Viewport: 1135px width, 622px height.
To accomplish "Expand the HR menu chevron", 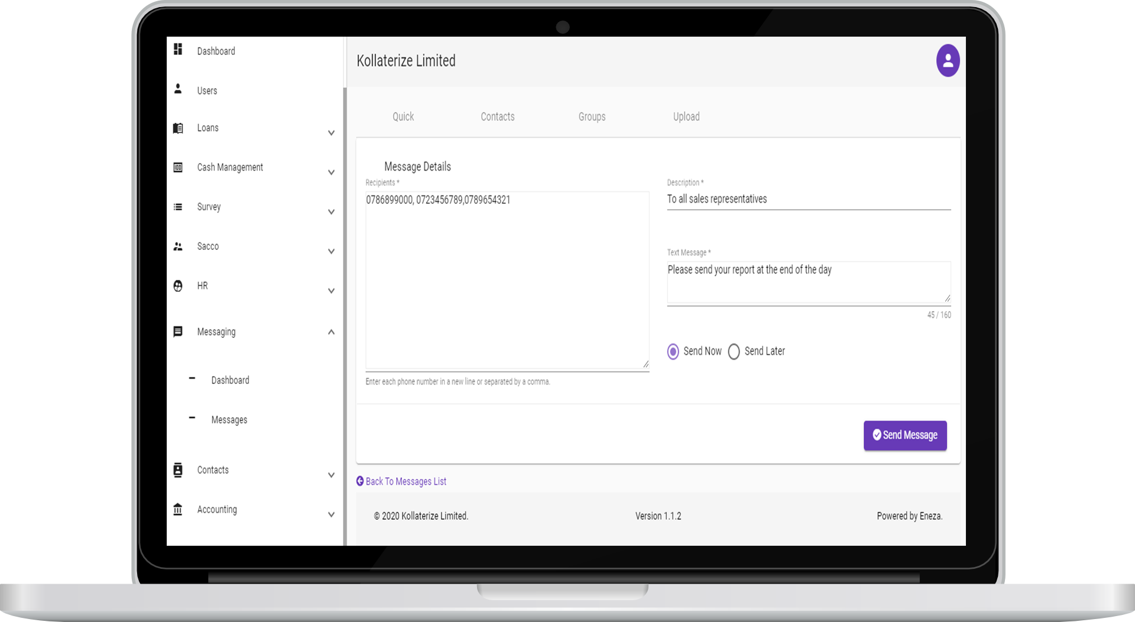I will point(331,291).
